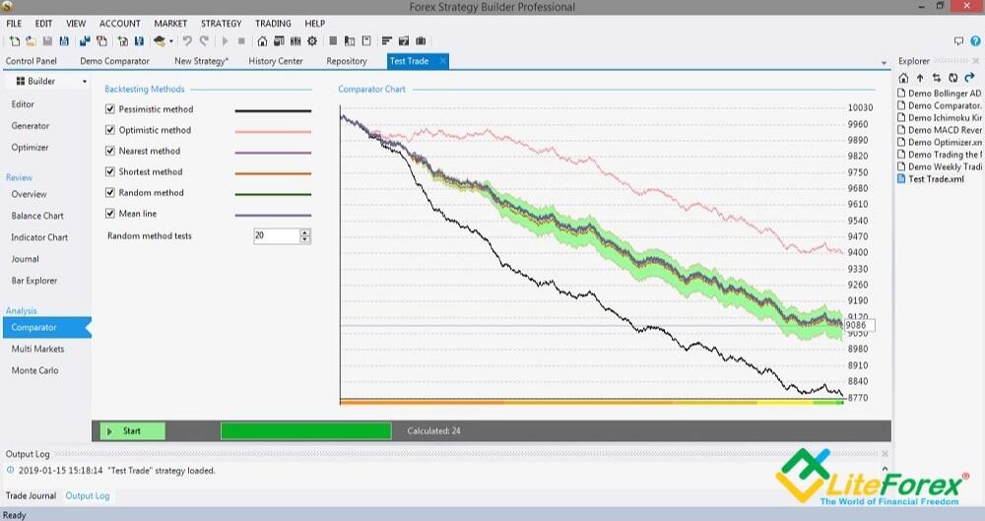
Task: Open Multi Markets in sidebar
Action: 37,349
